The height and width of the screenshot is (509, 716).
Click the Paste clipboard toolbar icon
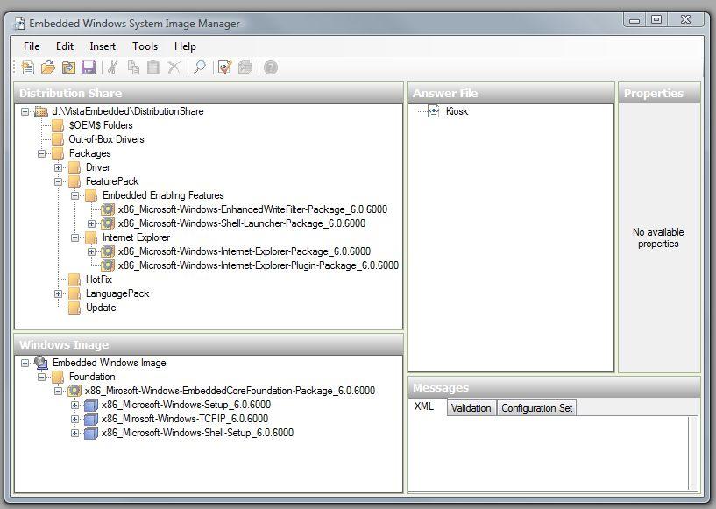pos(153,67)
